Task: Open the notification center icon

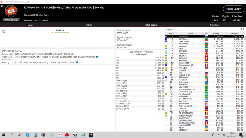Action: [x=241, y=135]
